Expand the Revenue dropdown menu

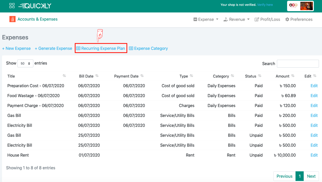[236, 20]
